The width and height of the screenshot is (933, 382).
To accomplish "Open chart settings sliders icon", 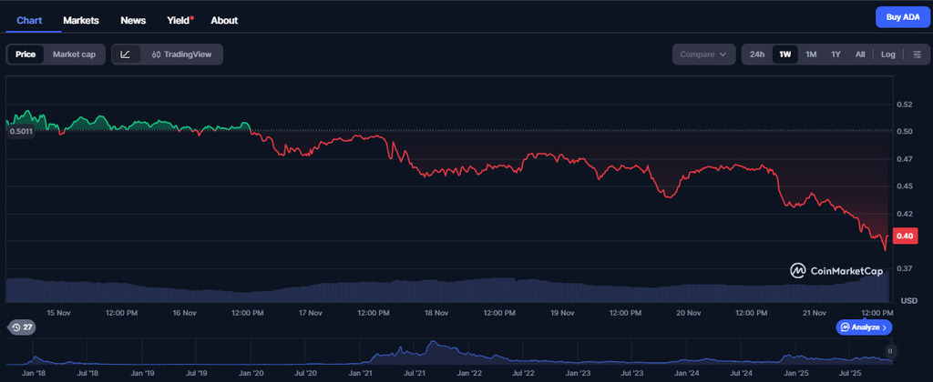I will (x=917, y=55).
